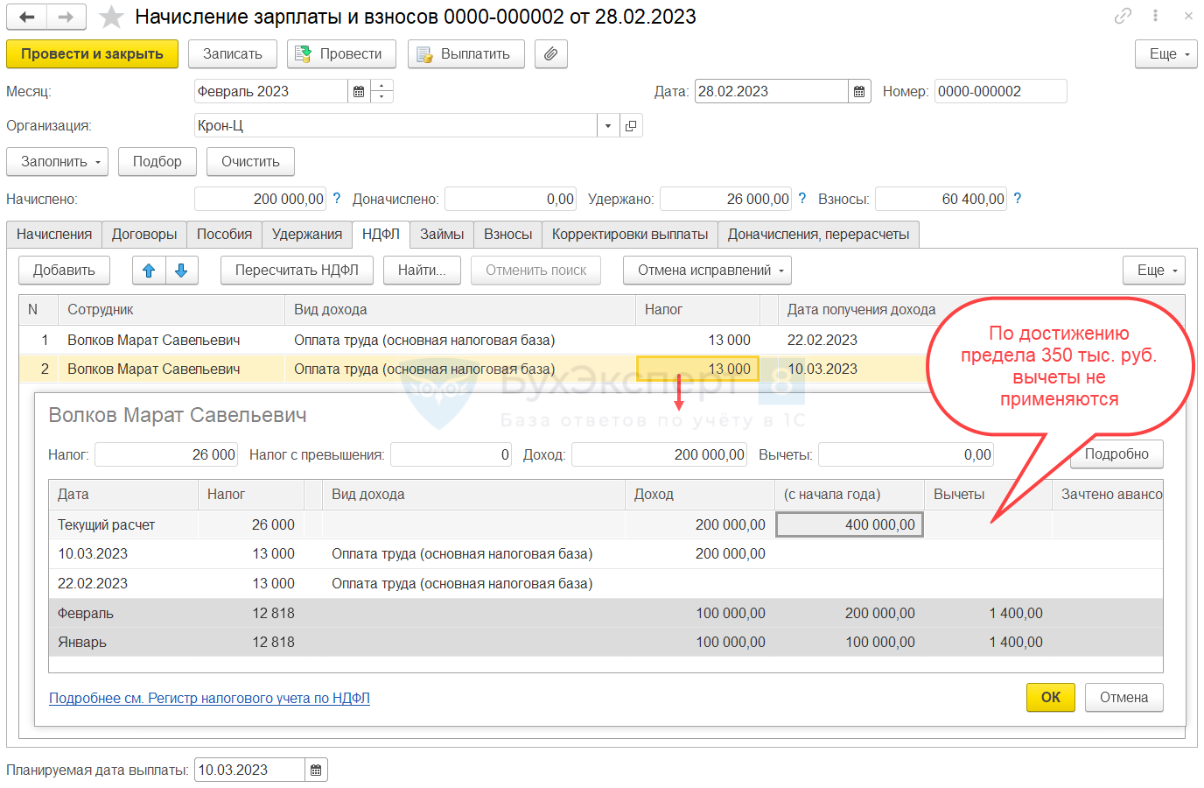Open the Заполнить dropdown button
Screen dimensions: 1204x788
pos(58,162)
